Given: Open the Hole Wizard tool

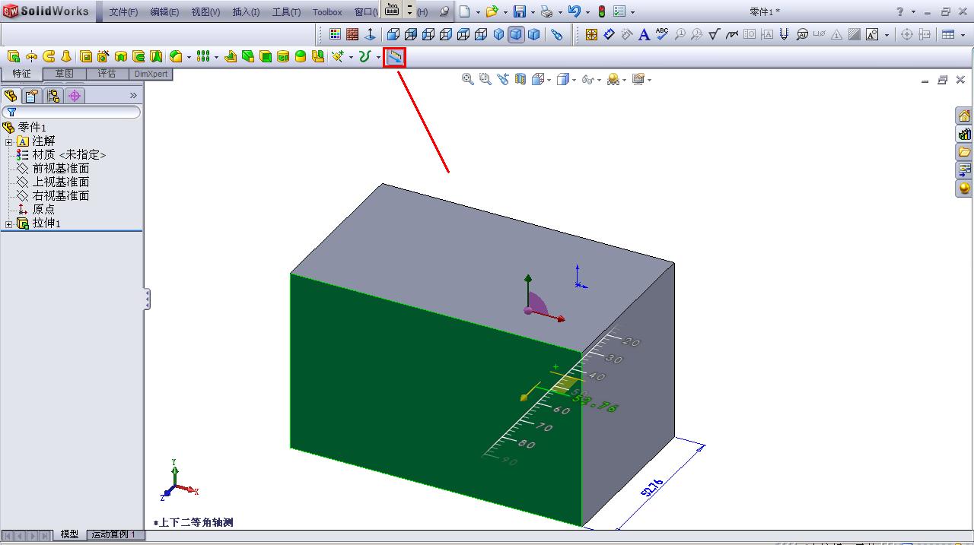Looking at the screenshot, I should click(103, 56).
